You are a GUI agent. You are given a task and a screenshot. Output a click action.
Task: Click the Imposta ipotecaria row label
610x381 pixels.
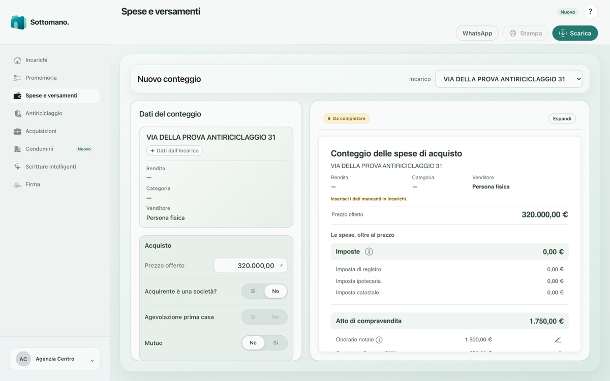(358, 281)
